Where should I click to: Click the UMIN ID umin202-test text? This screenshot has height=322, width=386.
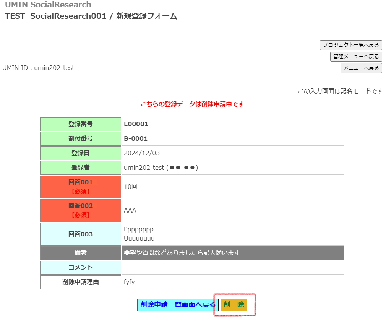point(38,68)
